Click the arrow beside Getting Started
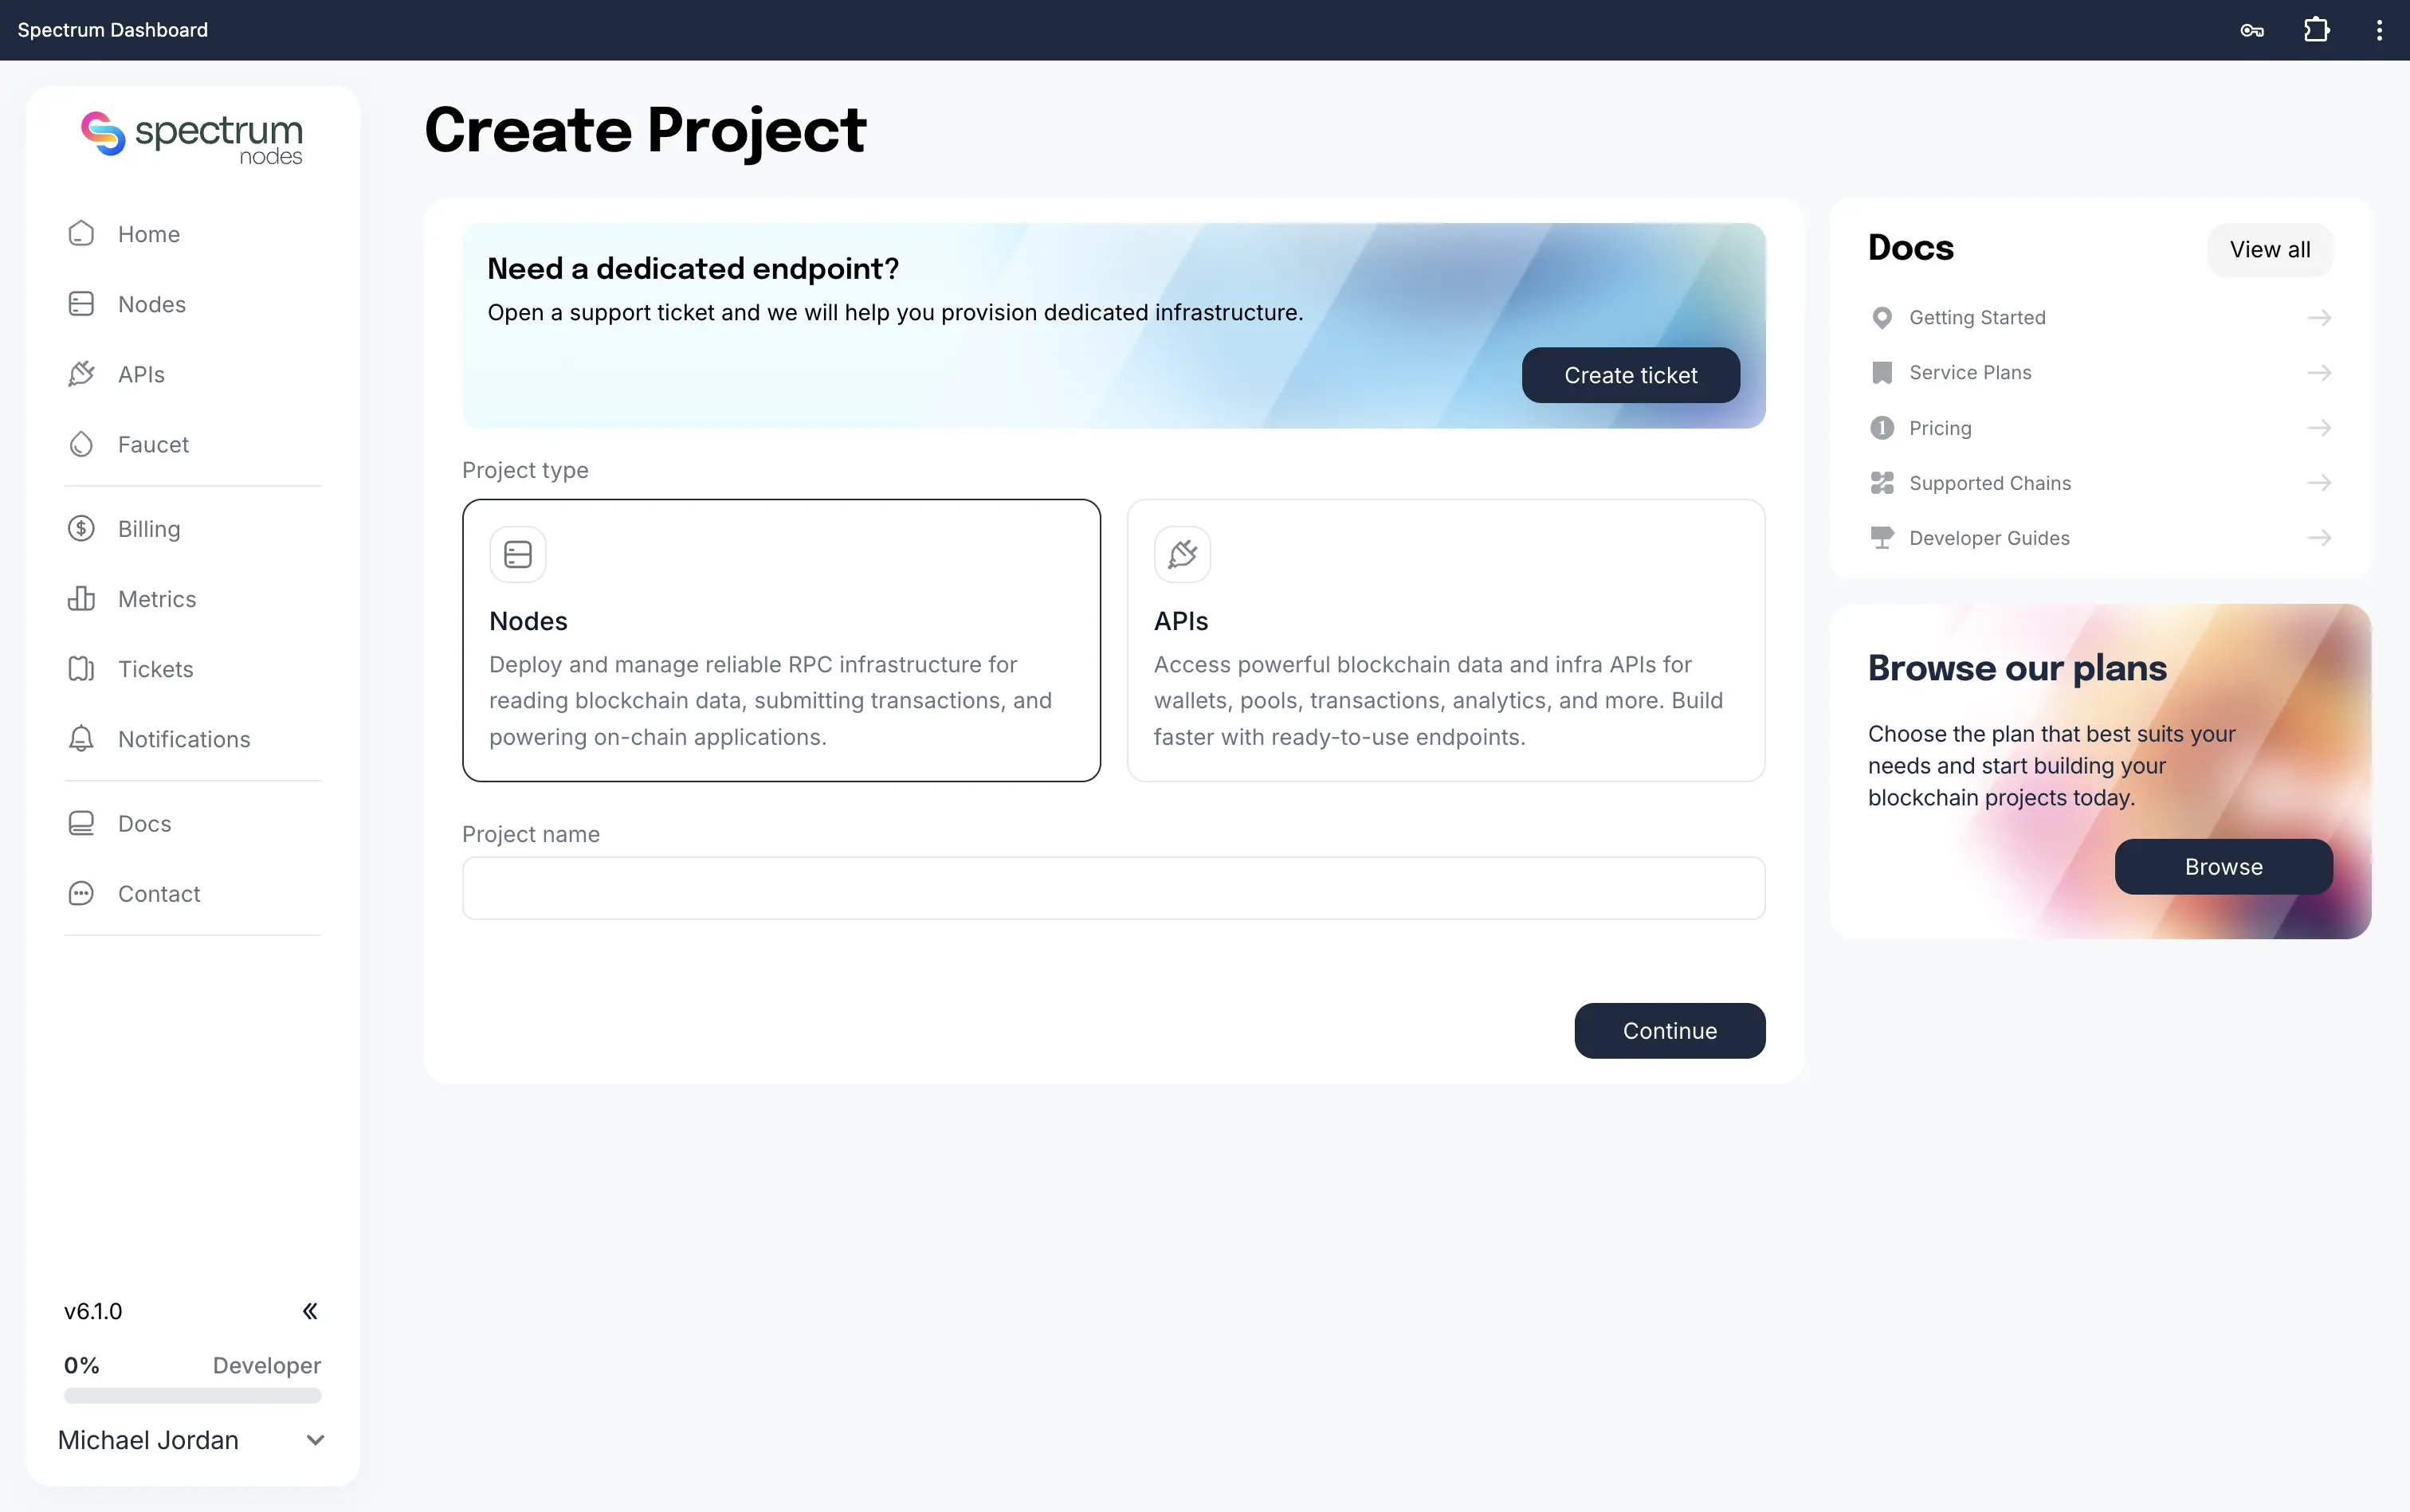This screenshot has width=2410, height=1512. click(x=2319, y=318)
